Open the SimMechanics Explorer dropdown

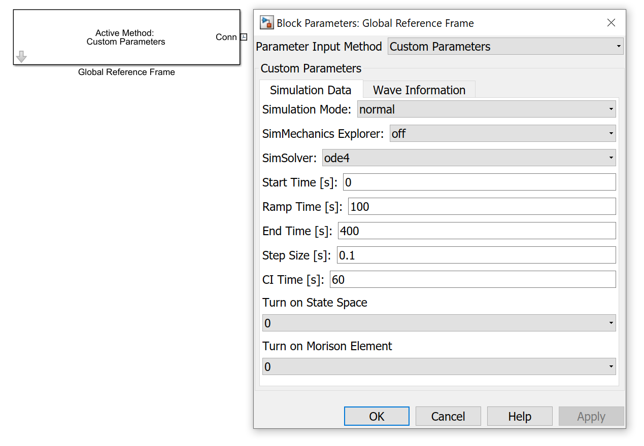coord(502,134)
